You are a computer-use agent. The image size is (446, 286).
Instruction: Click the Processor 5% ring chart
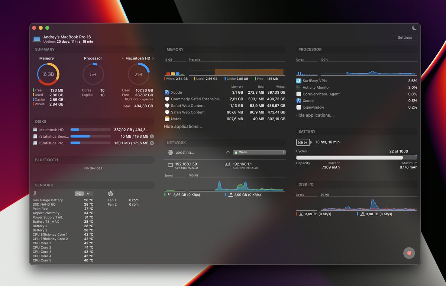click(x=93, y=74)
